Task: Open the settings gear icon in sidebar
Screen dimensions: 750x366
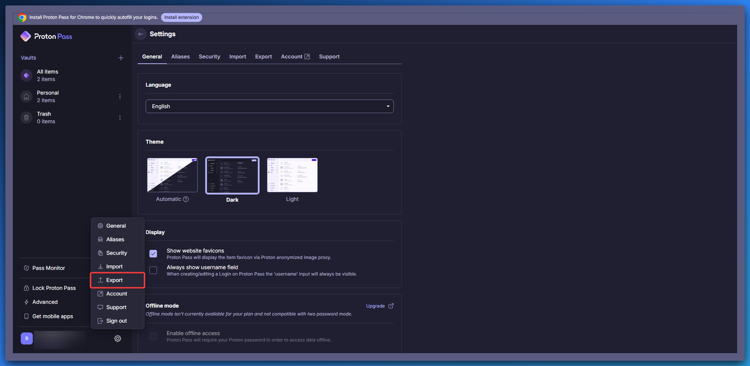Action: coord(118,338)
